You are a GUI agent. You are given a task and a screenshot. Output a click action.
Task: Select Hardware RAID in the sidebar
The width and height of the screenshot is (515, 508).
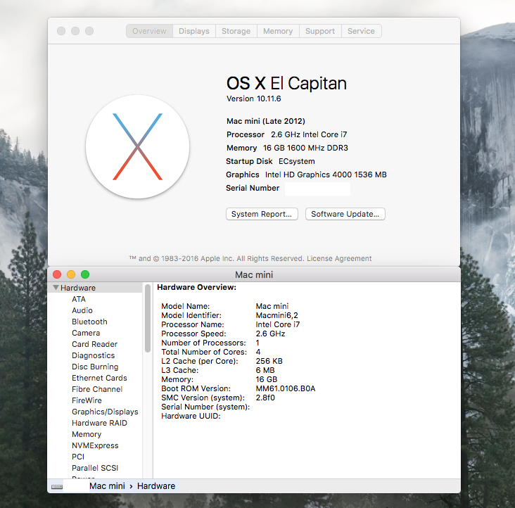99,423
